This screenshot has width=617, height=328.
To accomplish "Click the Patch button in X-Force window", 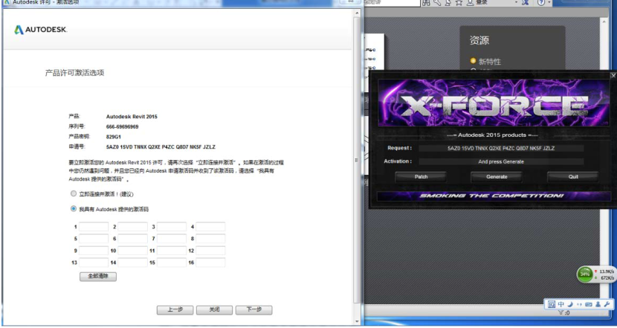I will pos(421,177).
